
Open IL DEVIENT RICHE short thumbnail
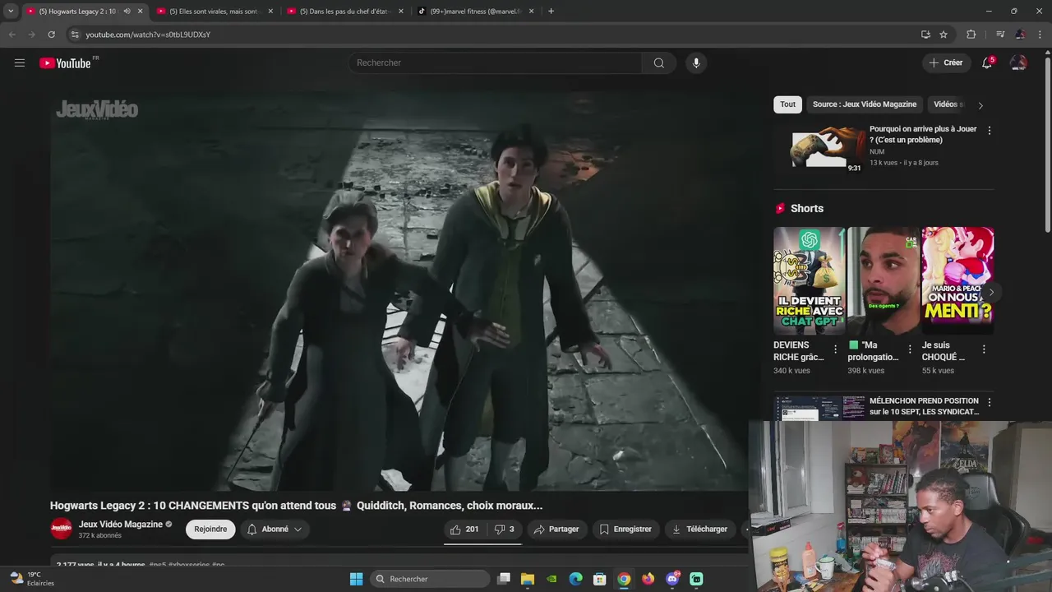[810, 280]
